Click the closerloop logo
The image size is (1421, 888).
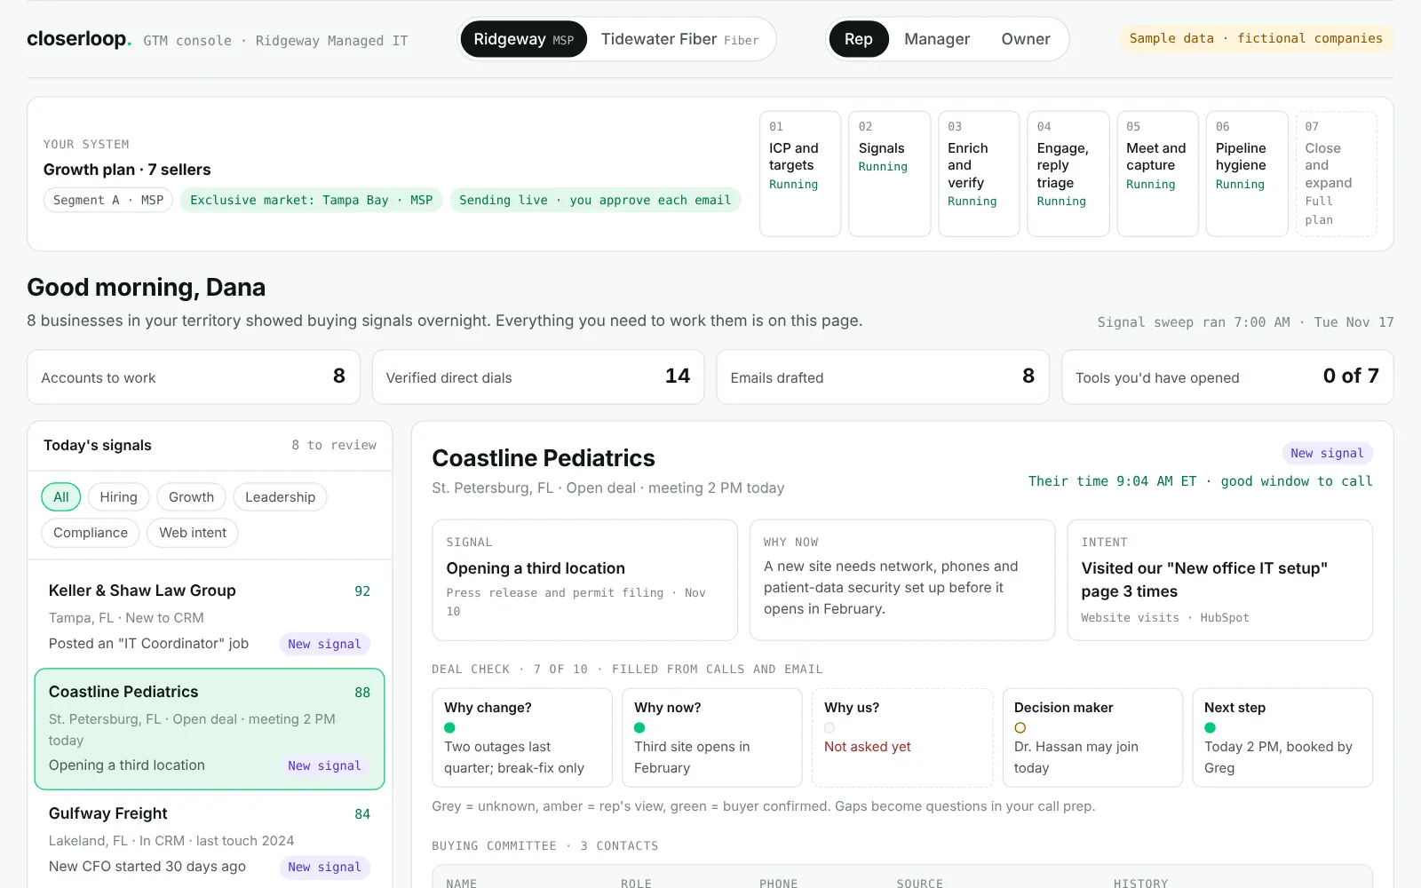tap(79, 39)
